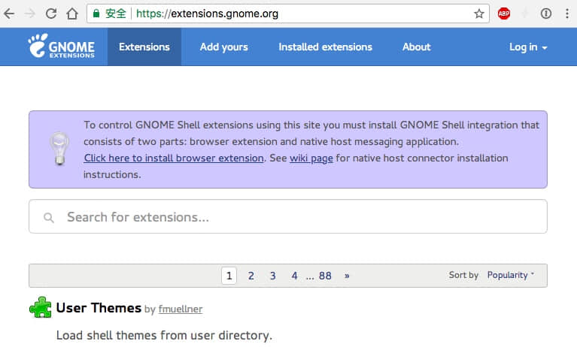Reload the current page

(51, 14)
